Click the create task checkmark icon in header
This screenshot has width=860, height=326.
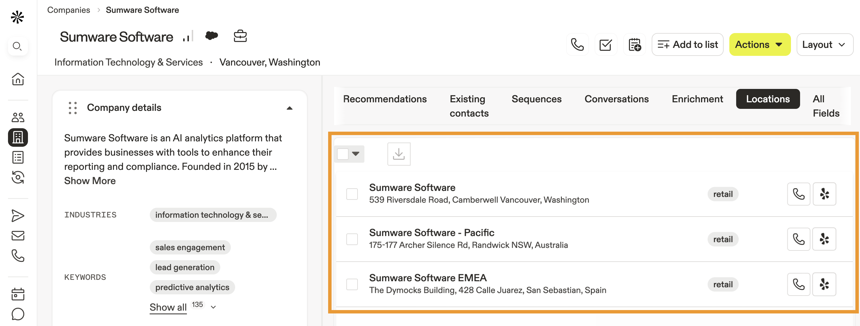pyautogui.click(x=605, y=45)
